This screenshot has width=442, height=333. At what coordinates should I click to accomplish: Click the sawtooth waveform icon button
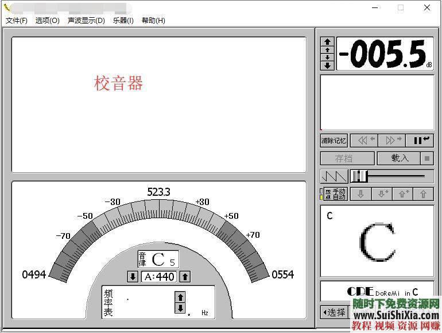[x=334, y=176]
